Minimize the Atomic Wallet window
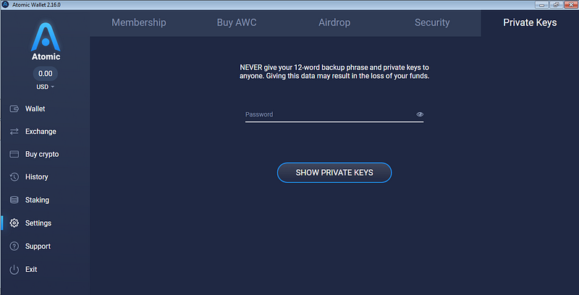The image size is (579, 295). 541,5
